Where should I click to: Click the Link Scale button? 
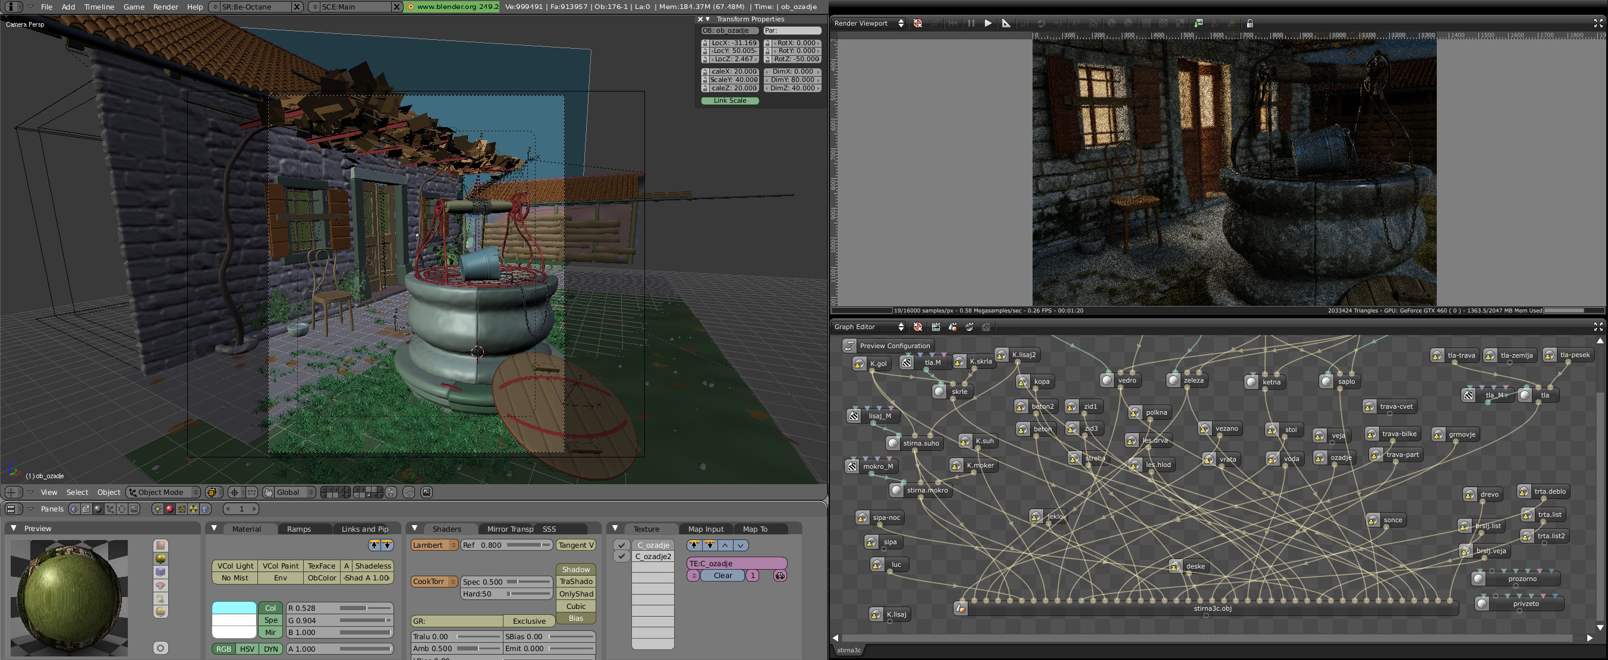pos(730,100)
